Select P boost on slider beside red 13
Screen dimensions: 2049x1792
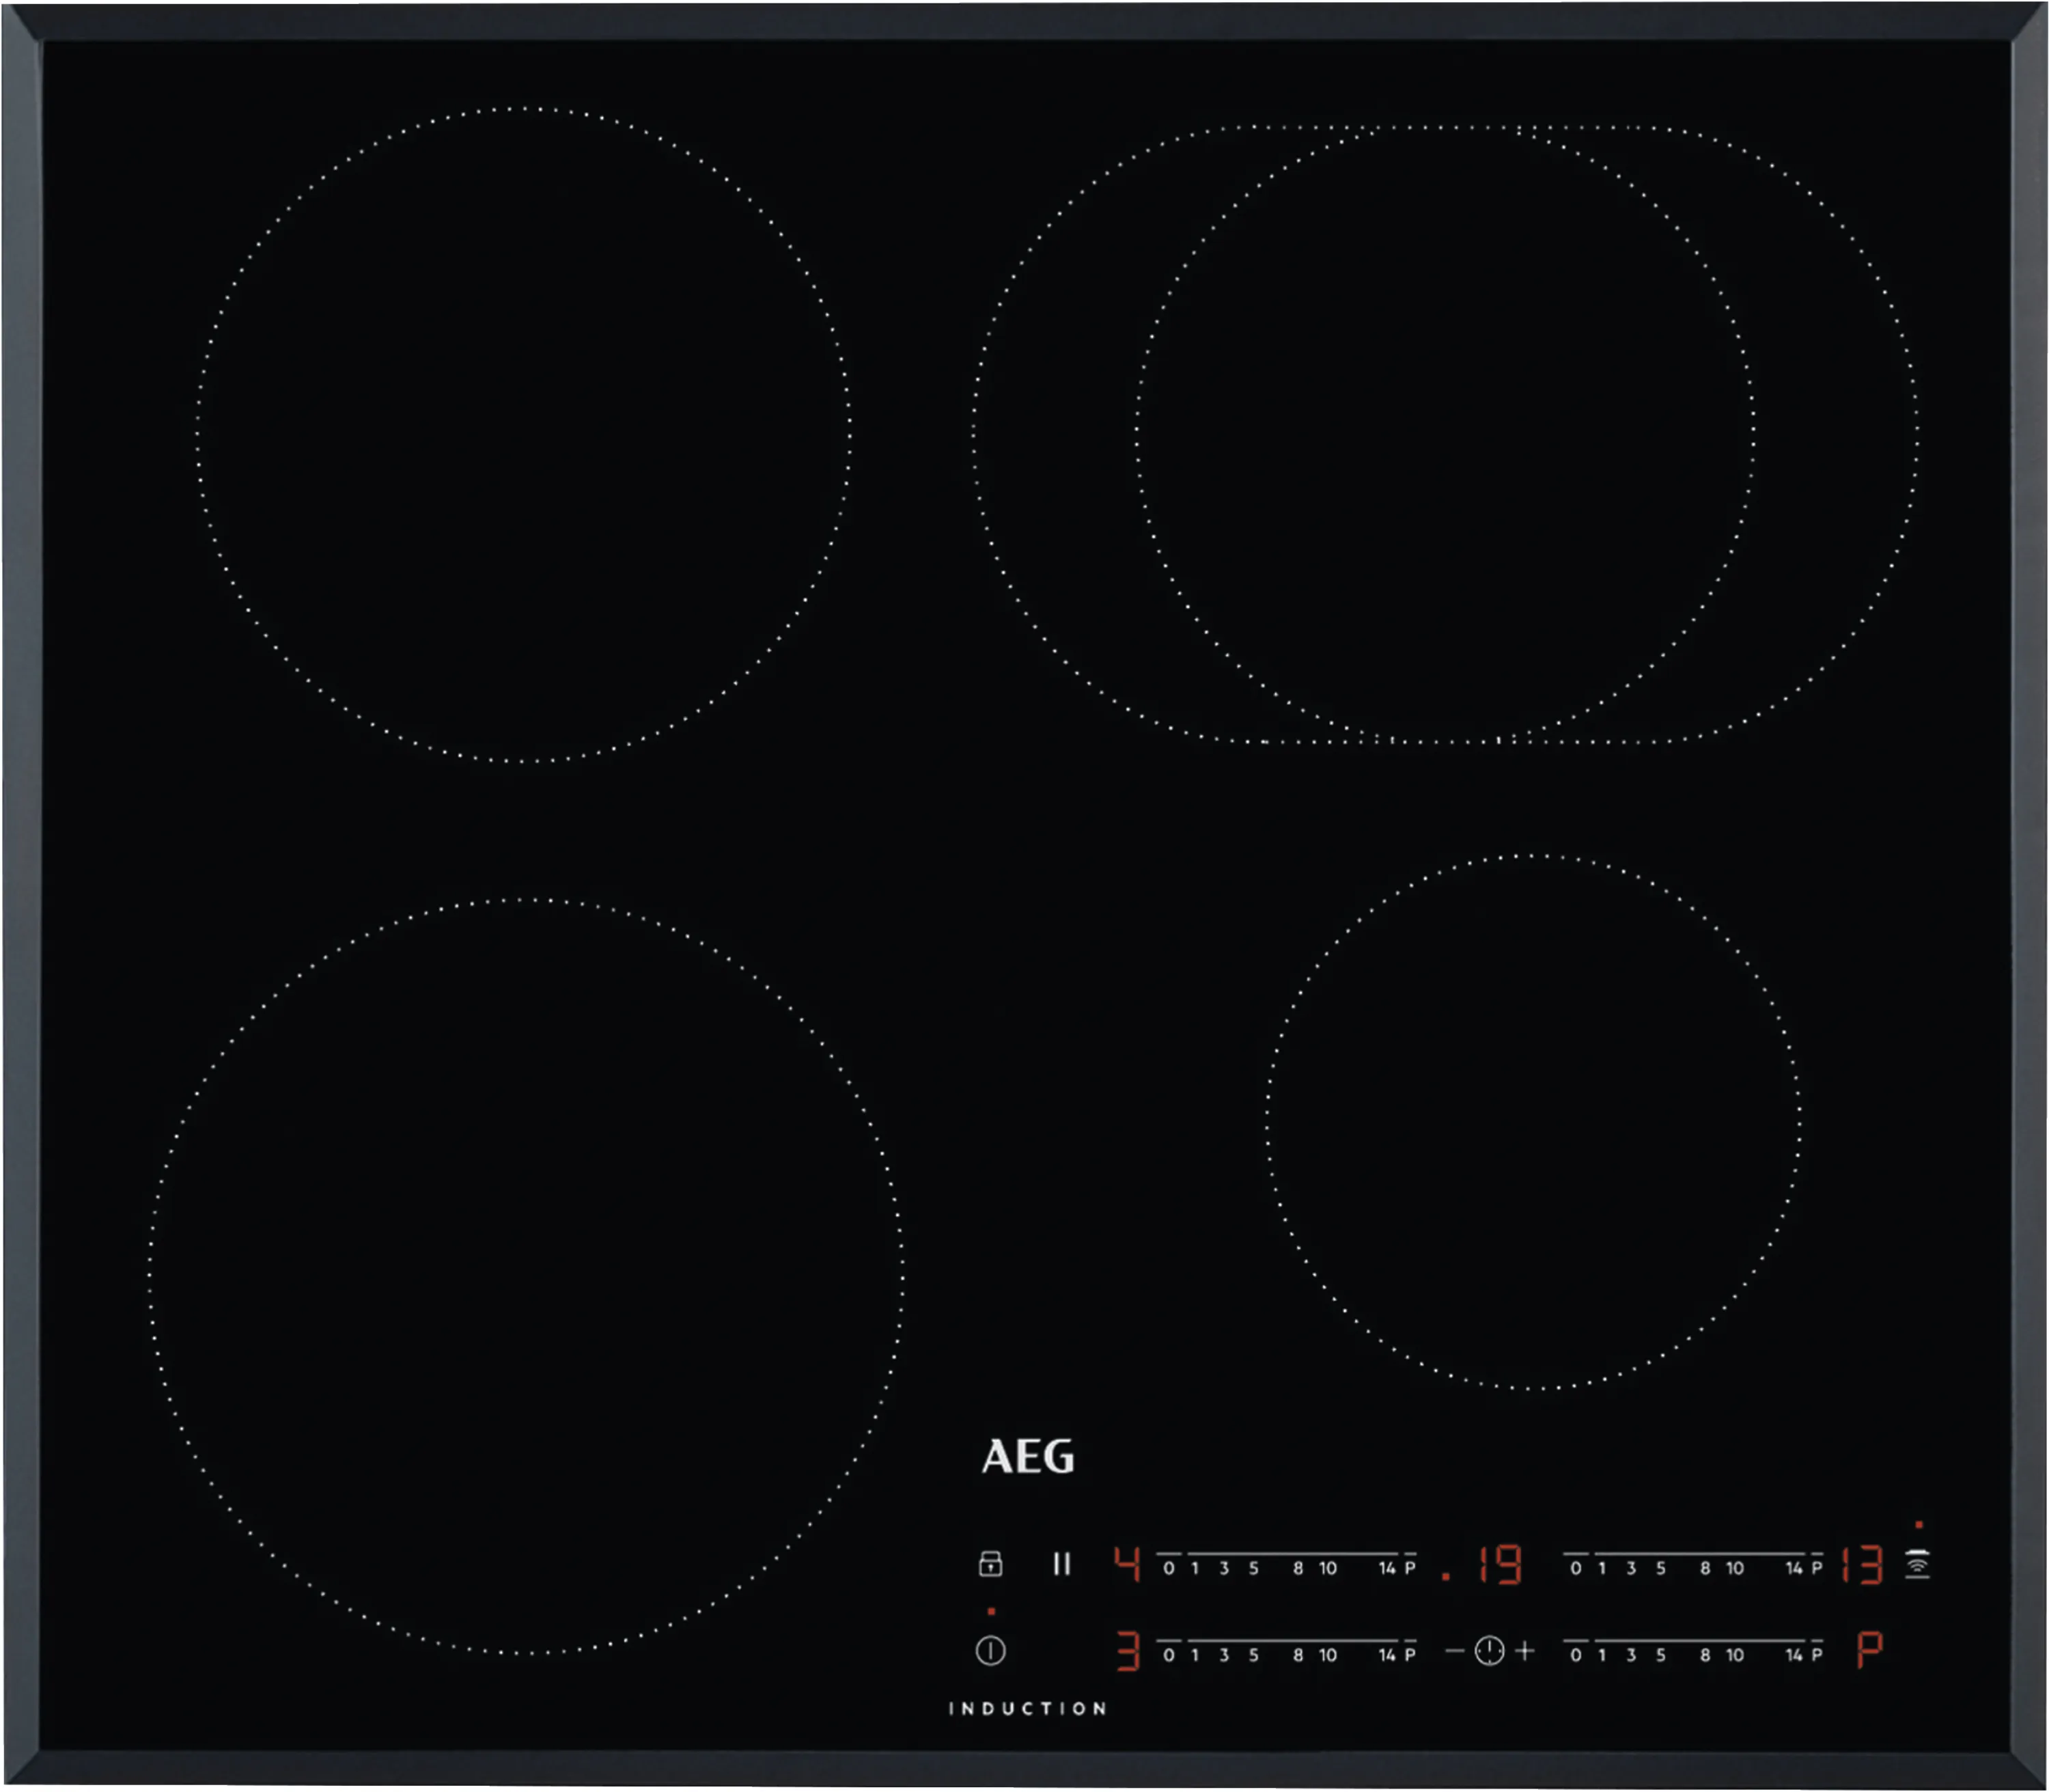click(x=1816, y=1568)
